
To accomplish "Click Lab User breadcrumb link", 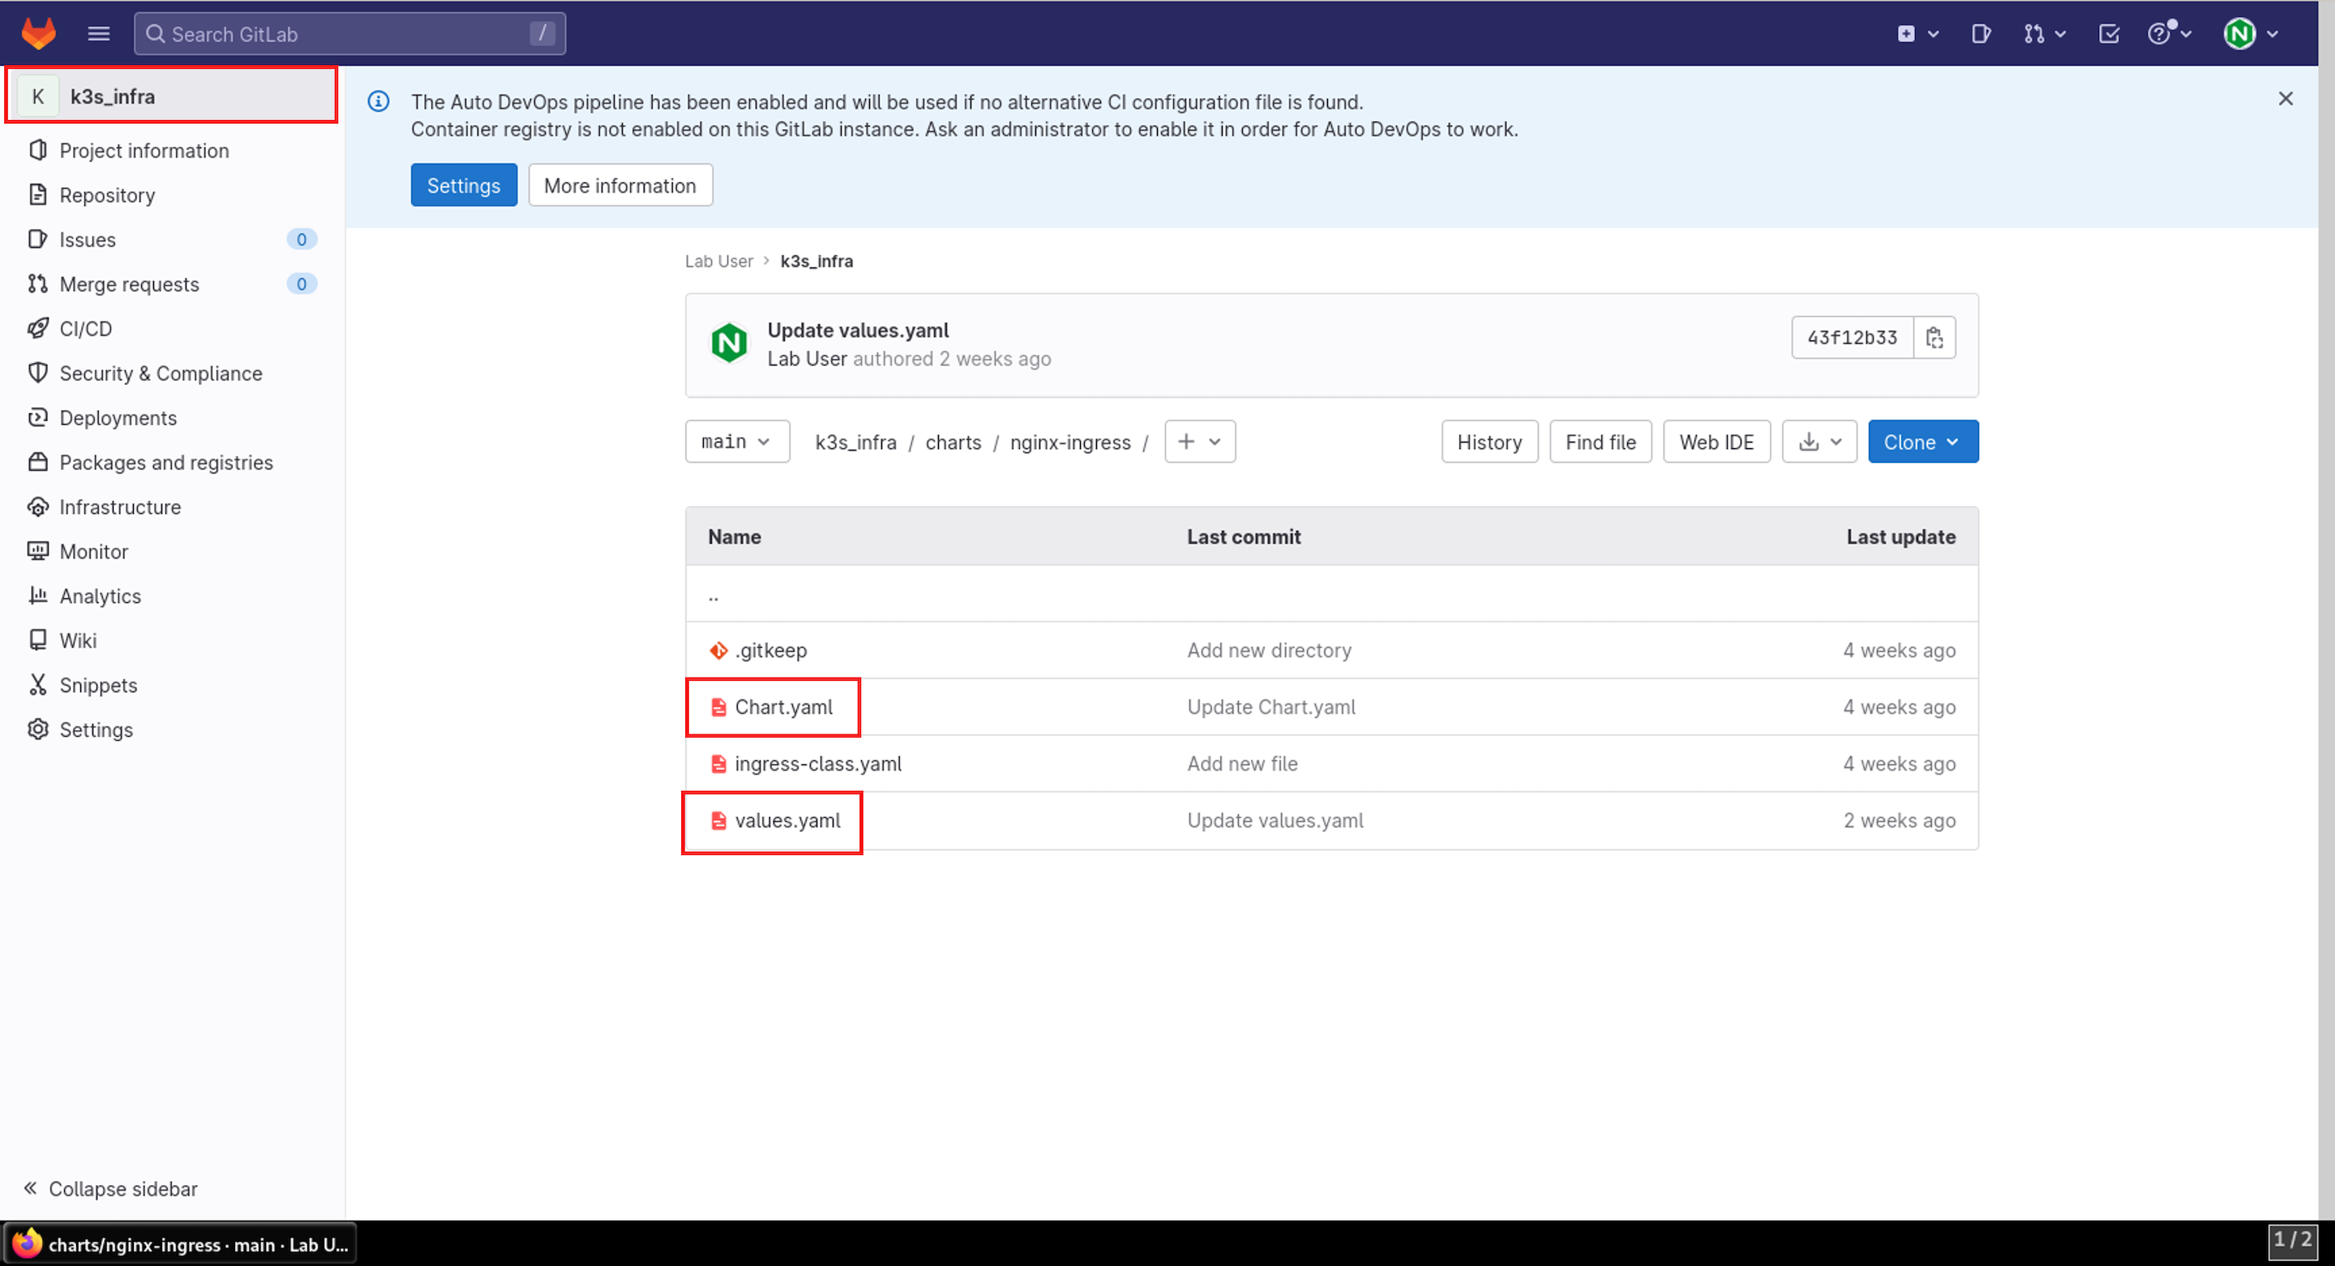I will [x=719, y=261].
